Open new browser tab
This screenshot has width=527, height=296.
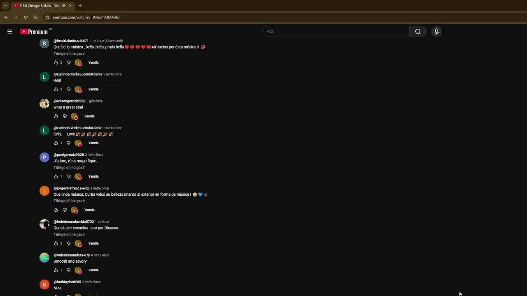coord(80,5)
